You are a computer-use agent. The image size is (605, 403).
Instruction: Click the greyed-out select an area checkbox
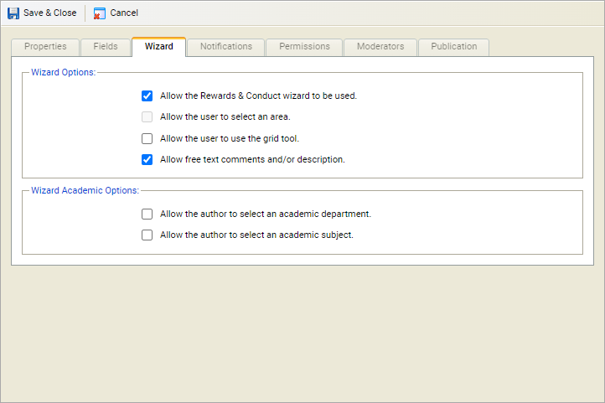coord(147,117)
